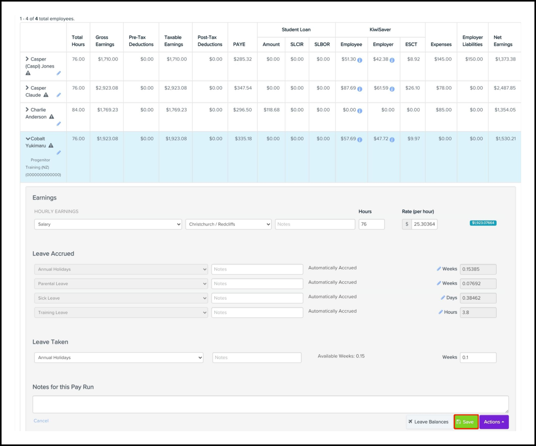
Task: Open Leave Taken Annual Holidays dropdown
Action: click(119, 358)
